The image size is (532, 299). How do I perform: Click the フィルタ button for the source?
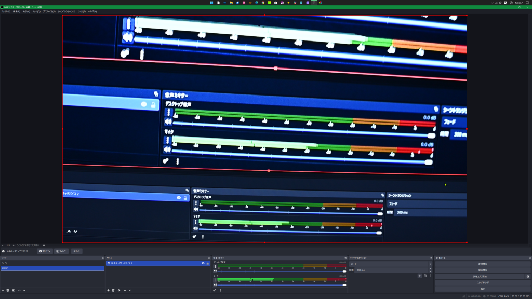pos(61,251)
